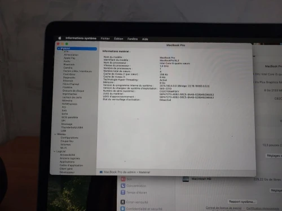Select USB in the sidebar

point(63,131)
